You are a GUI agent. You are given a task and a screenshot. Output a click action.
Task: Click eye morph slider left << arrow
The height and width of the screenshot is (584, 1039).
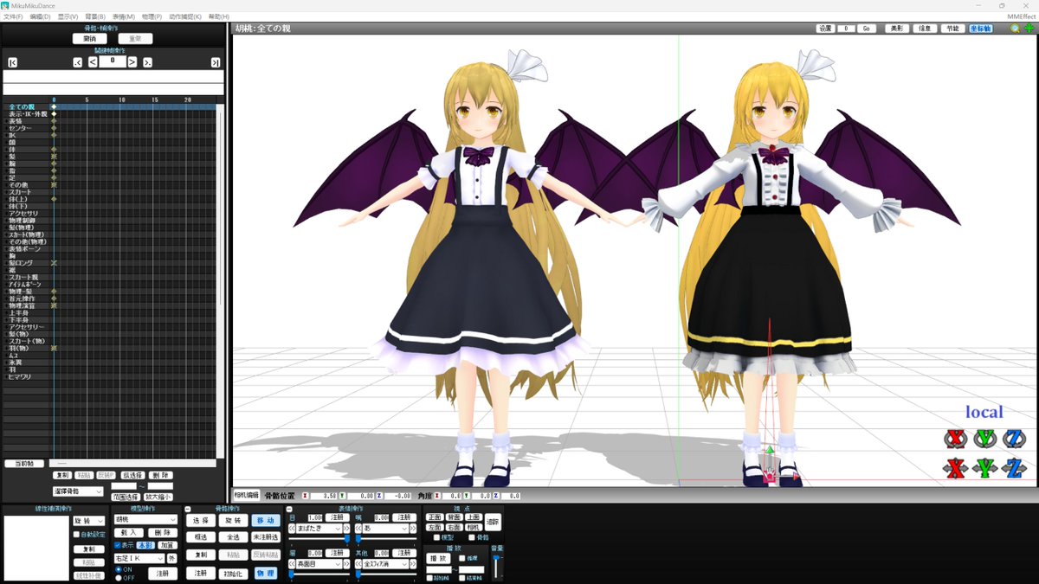(x=292, y=528)
